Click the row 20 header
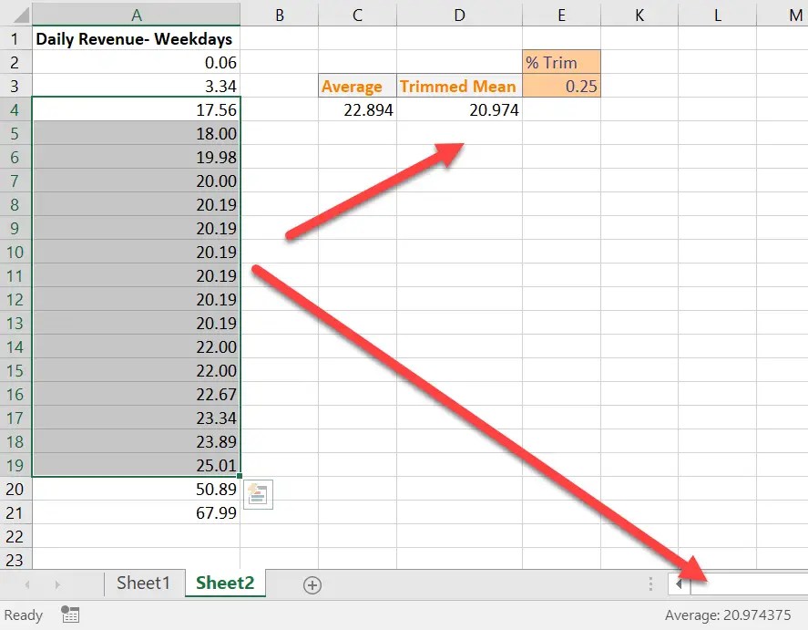 pos(15,490)
